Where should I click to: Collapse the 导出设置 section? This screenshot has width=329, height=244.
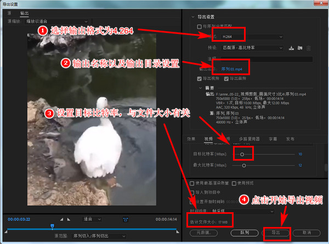coord(193,17)
